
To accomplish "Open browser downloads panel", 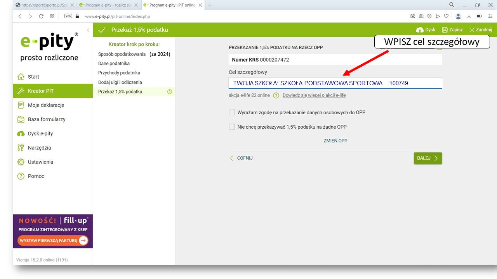I will point(469,16).
